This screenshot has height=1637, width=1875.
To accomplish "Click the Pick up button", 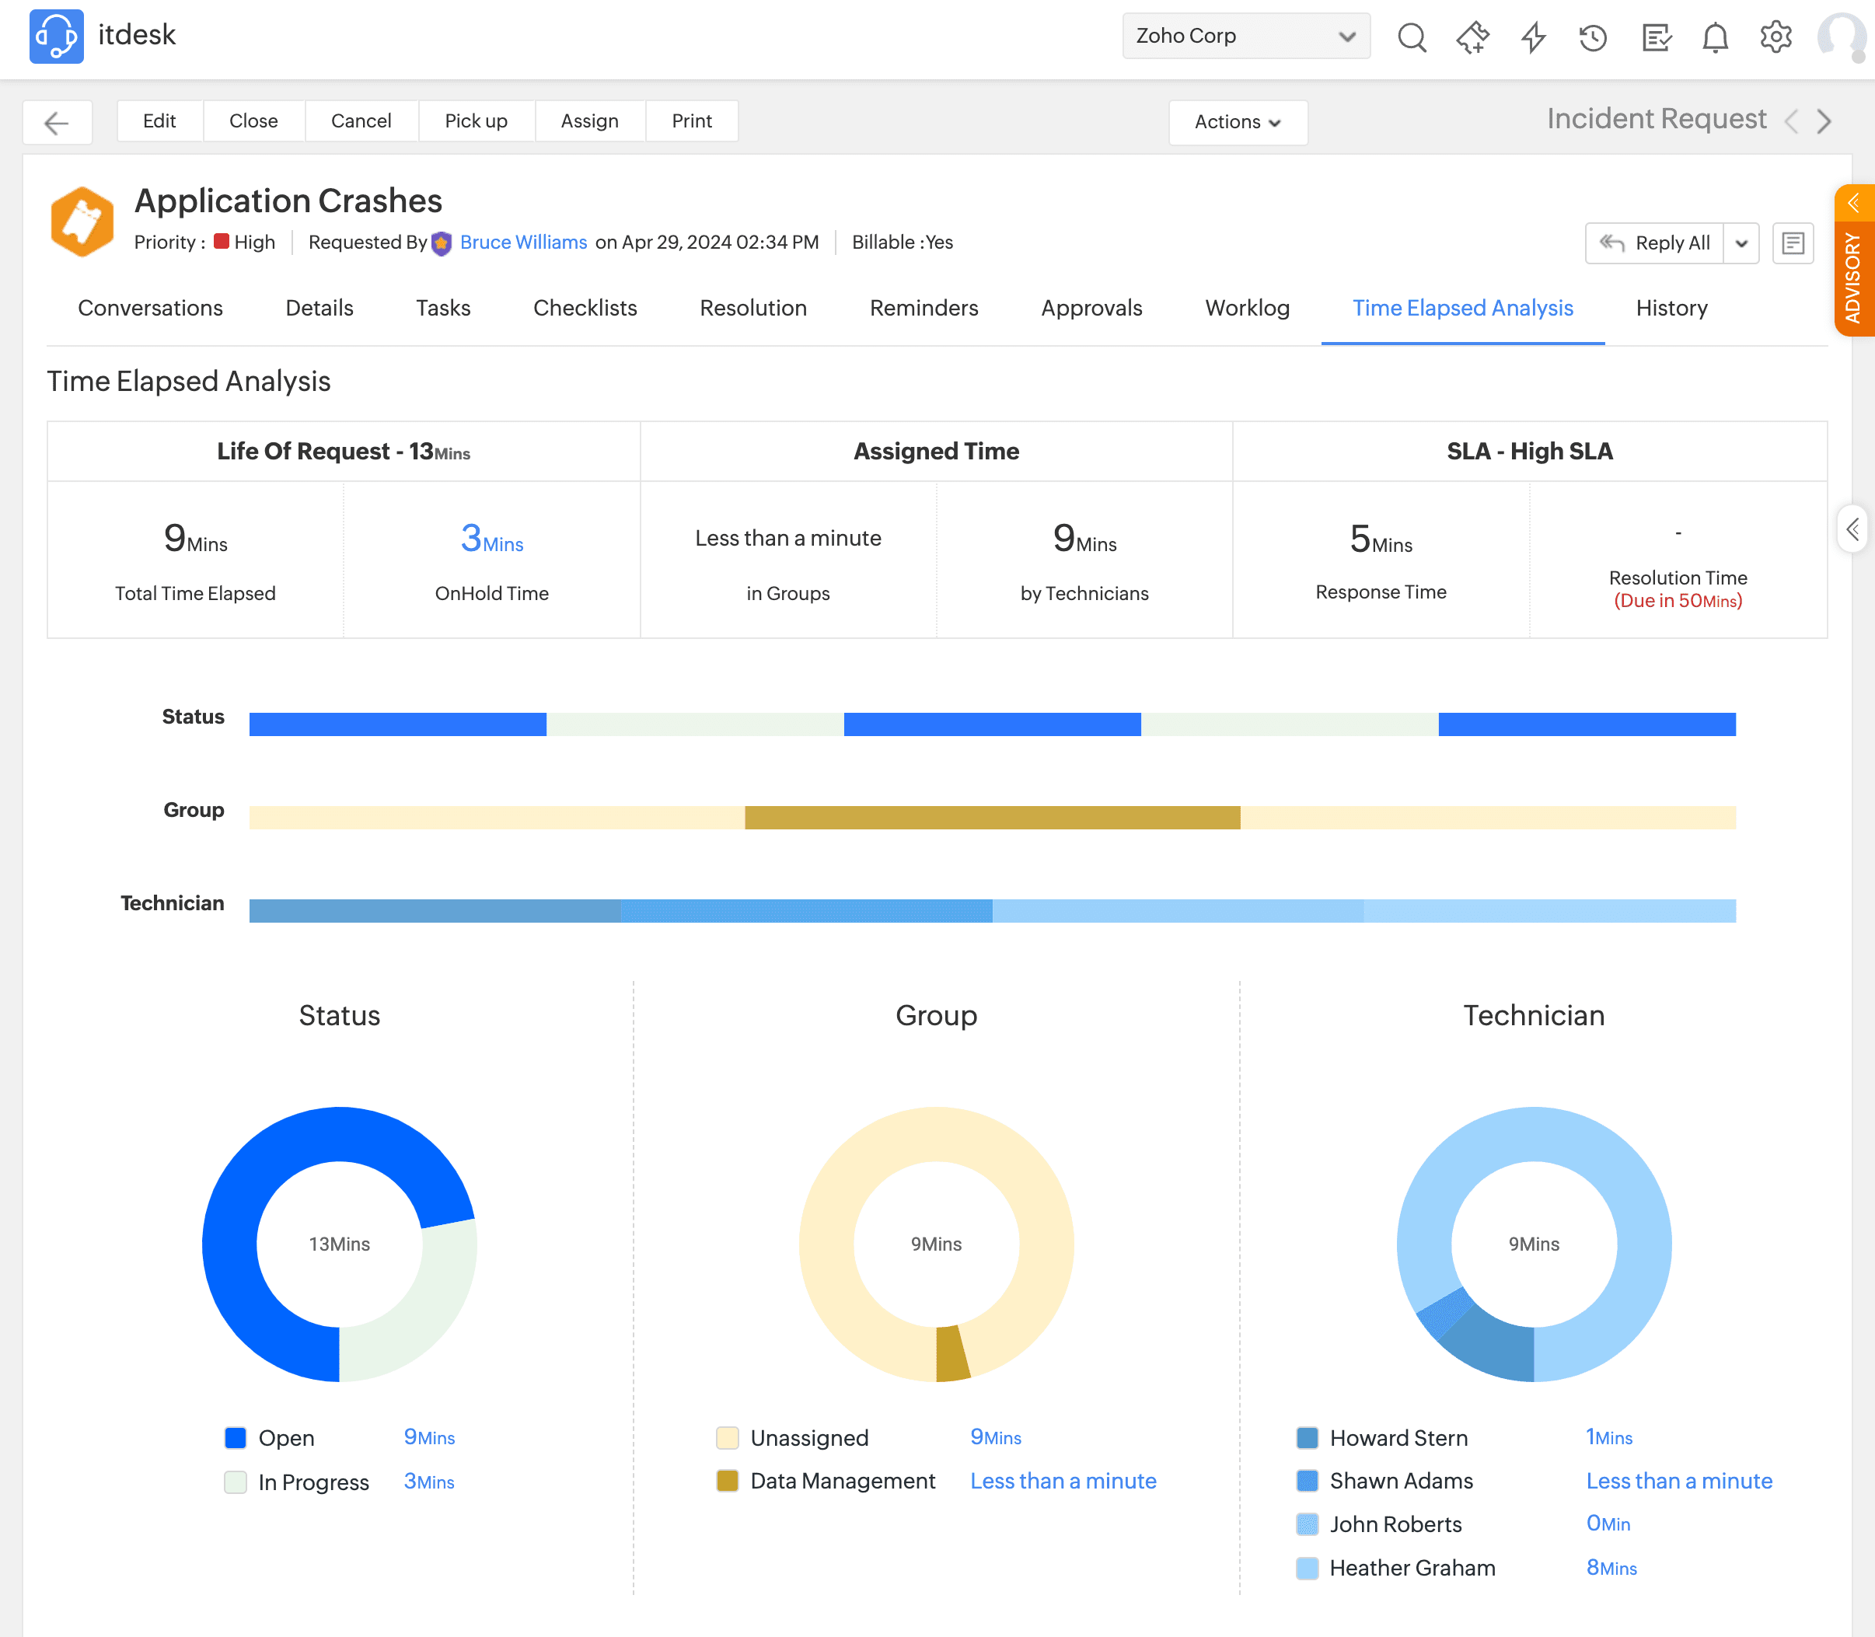I will (475, 120).
